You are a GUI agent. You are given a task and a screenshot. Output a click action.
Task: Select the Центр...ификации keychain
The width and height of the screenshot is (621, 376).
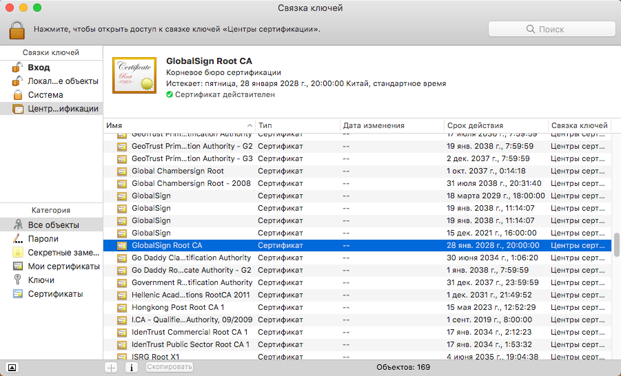click(x=52, y=108)
